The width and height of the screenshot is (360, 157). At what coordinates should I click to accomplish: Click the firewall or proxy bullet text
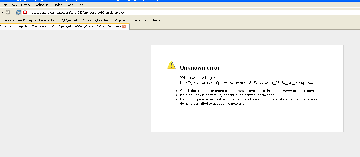pyautogui.click(x=249, y=101)
